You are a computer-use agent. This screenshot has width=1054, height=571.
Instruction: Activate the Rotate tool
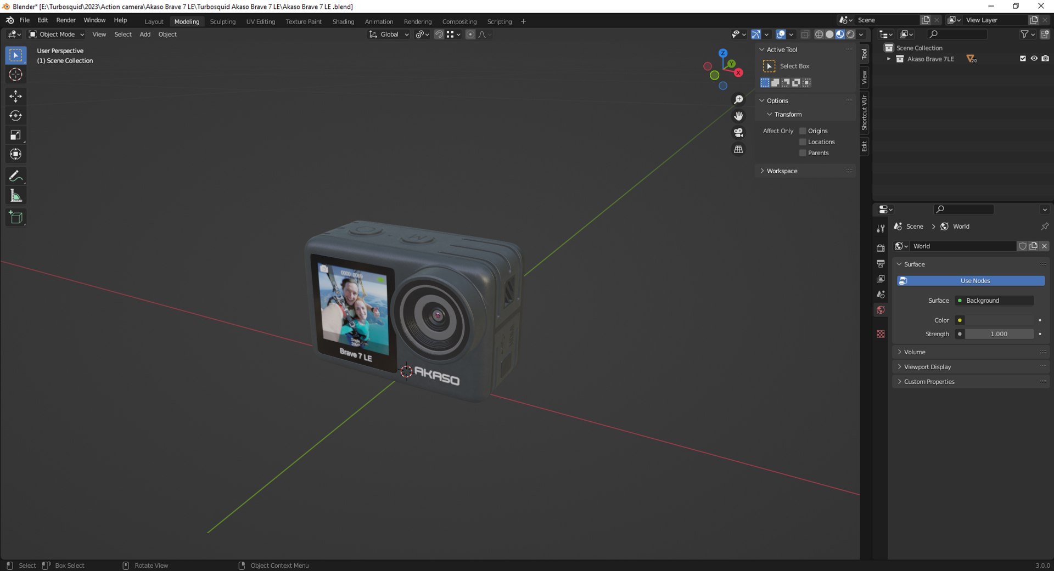click(15, 116)
